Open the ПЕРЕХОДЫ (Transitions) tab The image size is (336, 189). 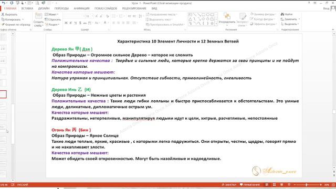[61, 8]
